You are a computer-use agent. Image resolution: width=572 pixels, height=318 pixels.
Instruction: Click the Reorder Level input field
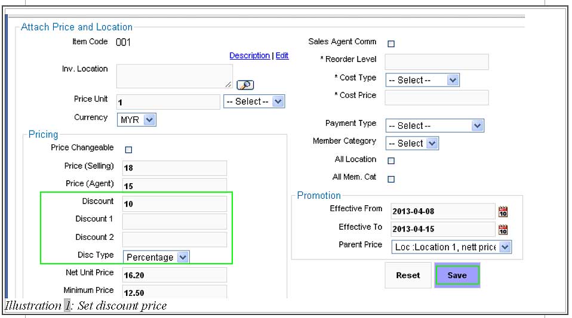436,62
